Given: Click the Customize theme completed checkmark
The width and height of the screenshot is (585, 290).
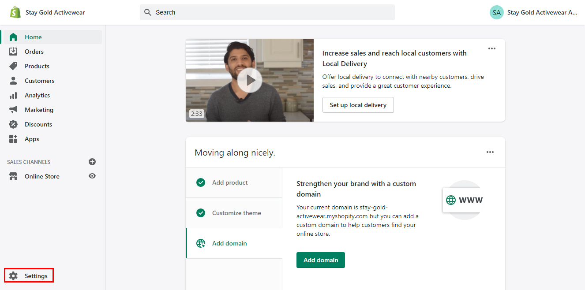Looking at the screenshot, I should pyautogui.click(x=201, y=213).
